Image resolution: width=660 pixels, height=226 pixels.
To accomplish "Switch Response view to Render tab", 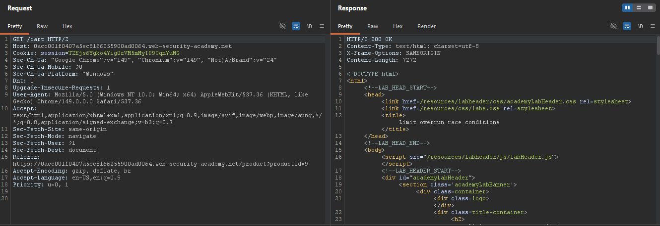I will pos(427,26).
